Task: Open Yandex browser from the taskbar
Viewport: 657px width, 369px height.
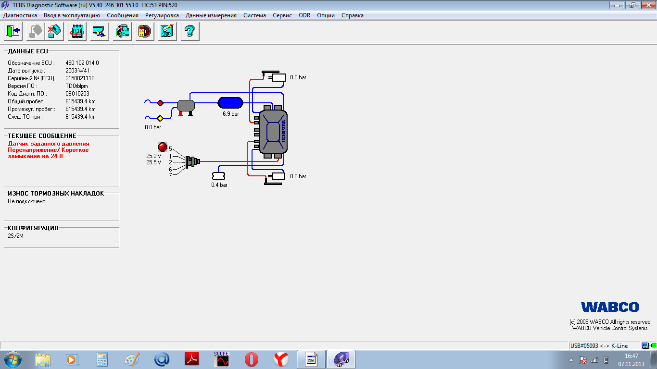Action: pyautogui.click(x=281, y=359)
